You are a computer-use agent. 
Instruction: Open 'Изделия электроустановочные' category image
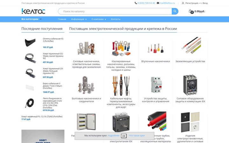190,122
